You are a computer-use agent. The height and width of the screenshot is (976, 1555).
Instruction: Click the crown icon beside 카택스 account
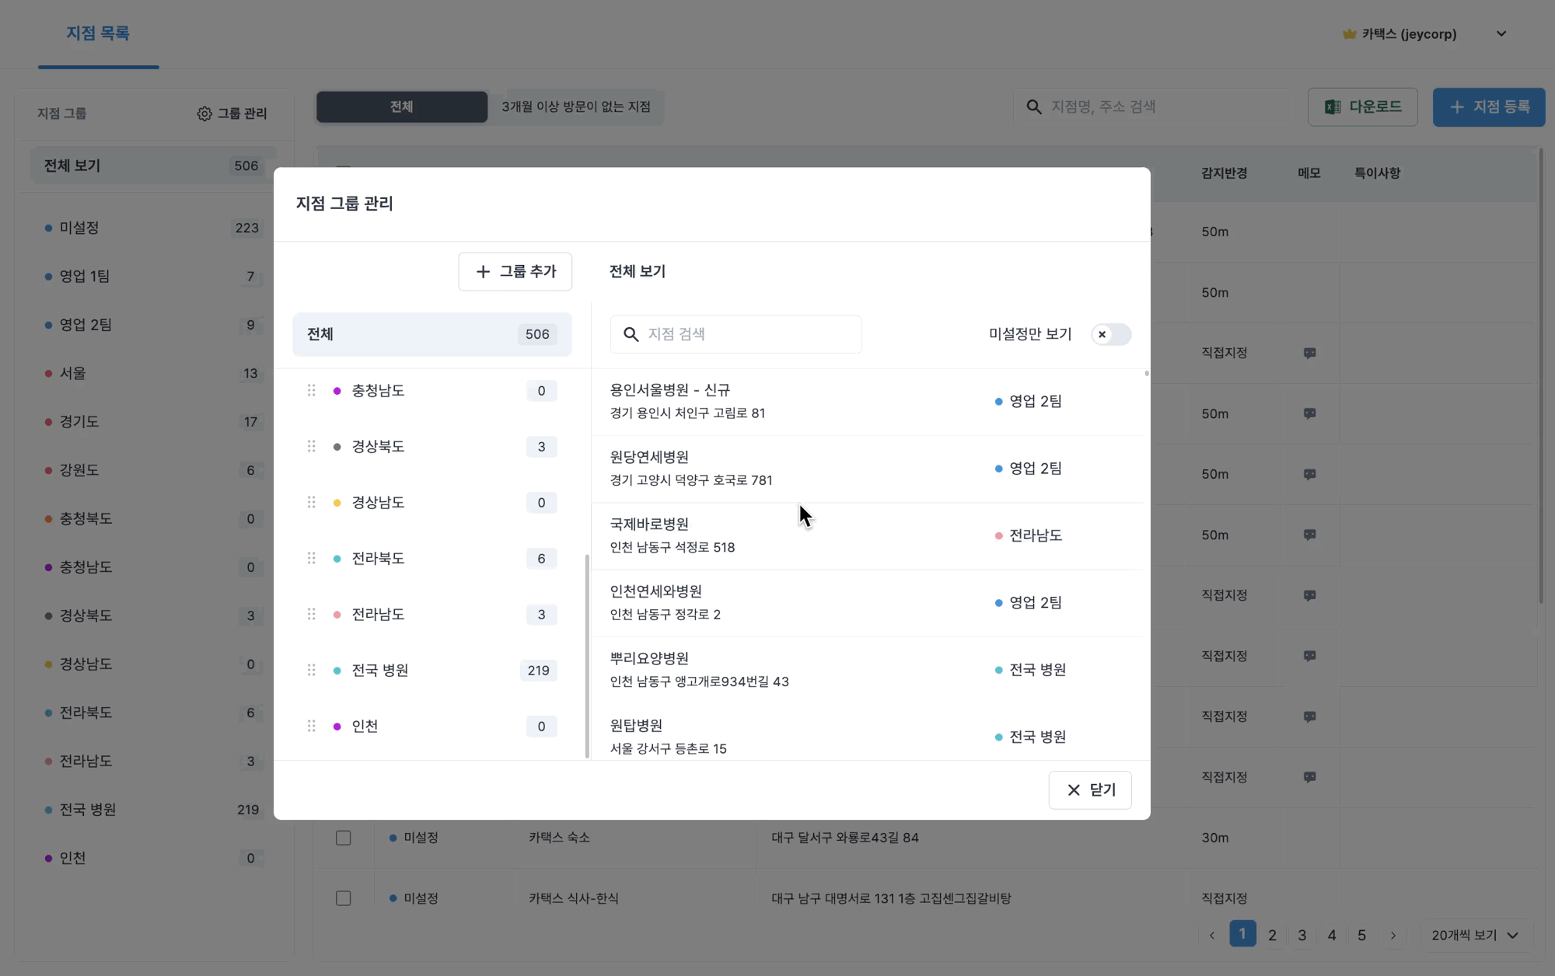[1349, 34]
